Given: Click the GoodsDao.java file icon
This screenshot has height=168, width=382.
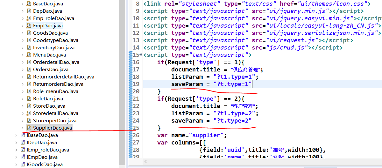Looking at the screenshot, I should [29, 33].
